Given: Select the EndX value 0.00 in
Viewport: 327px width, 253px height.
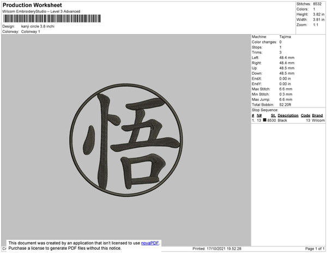Looking at the screenshot, I should click(285, 79).
